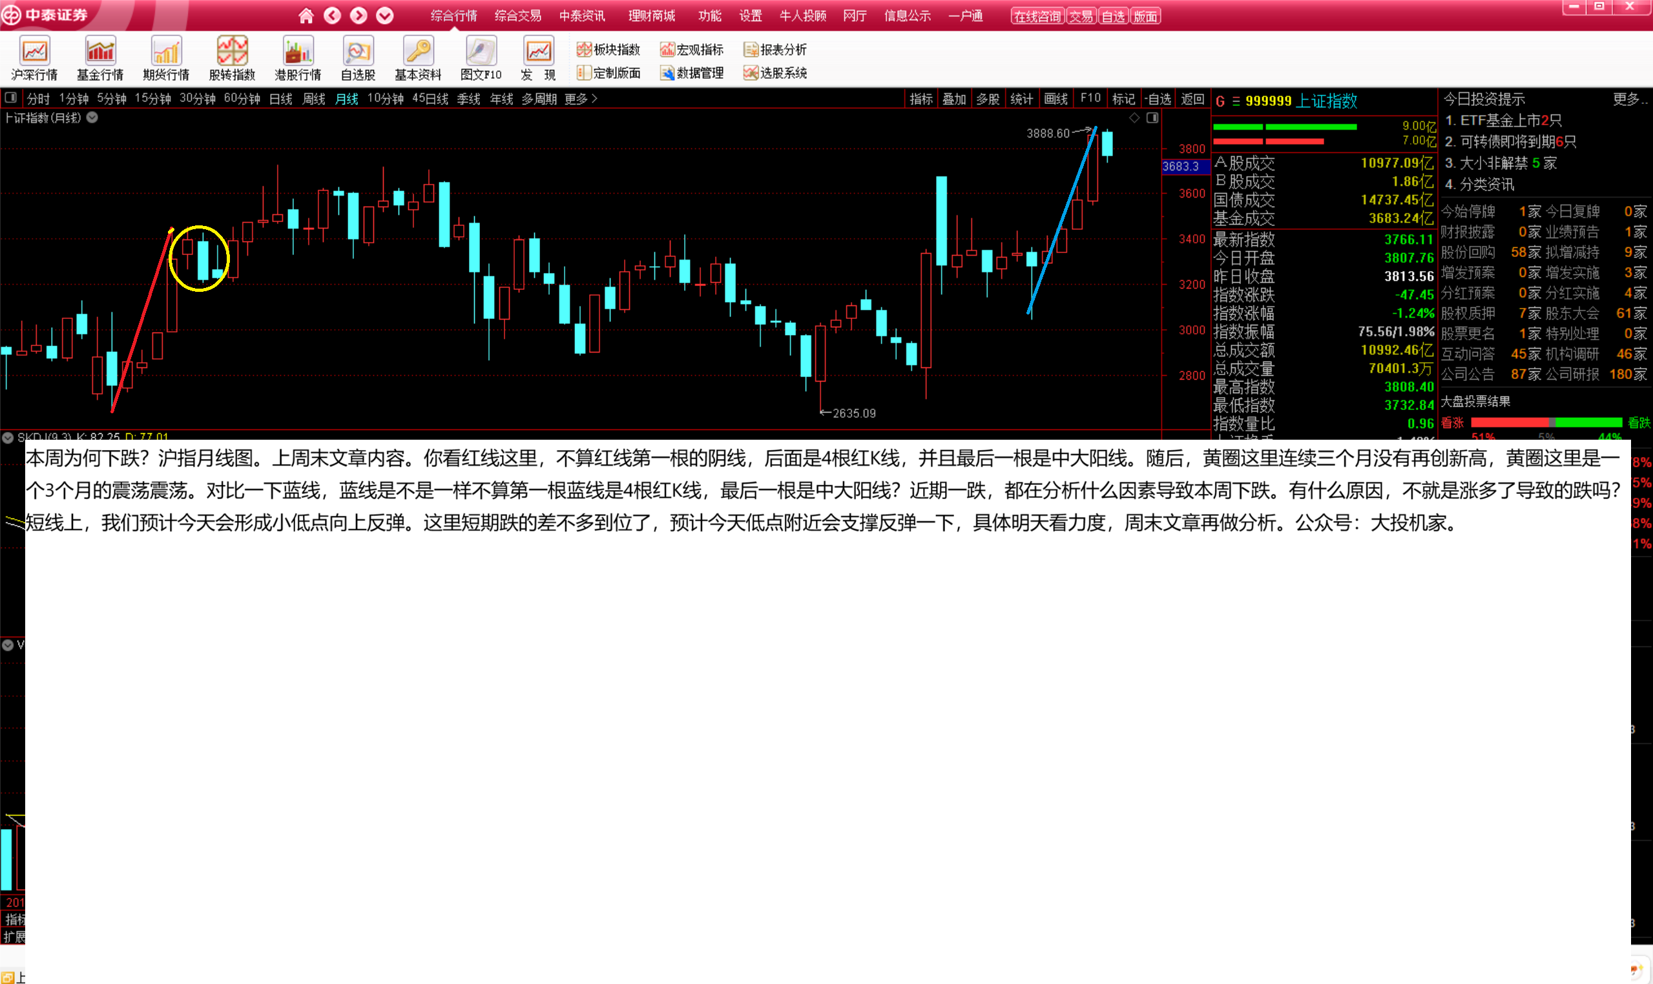Switch to 分时 intraday view

(39, 99)
